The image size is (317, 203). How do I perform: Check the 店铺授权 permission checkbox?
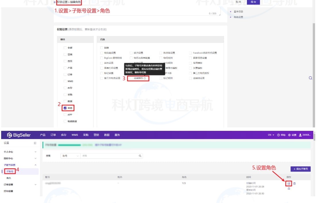(131, 78)
